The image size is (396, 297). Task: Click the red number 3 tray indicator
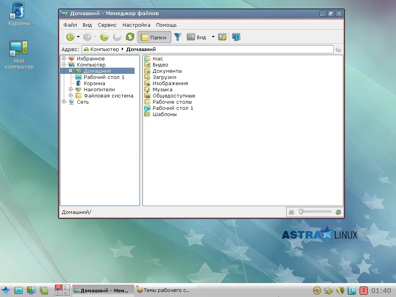[x=364, y=290]
